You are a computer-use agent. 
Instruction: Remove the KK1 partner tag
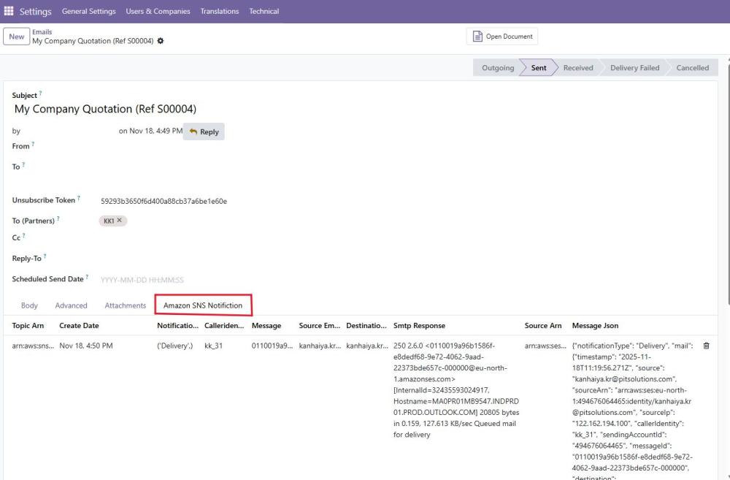(120, 221)
